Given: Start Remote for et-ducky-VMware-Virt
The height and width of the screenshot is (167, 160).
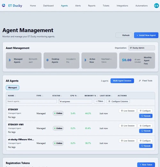Looking at the screenshot, I should (x=146, y=146).
